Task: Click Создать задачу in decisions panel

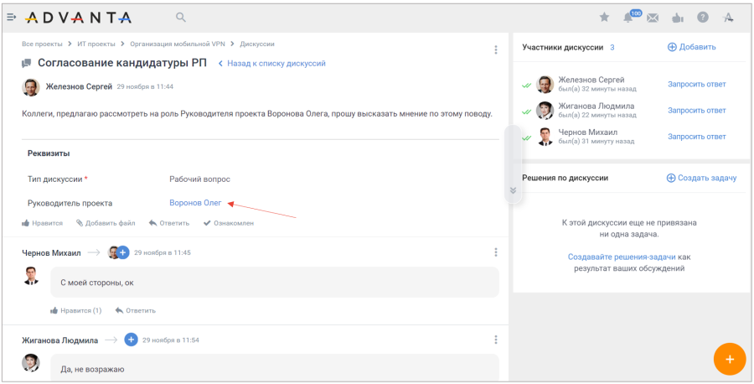Action: 701,178
